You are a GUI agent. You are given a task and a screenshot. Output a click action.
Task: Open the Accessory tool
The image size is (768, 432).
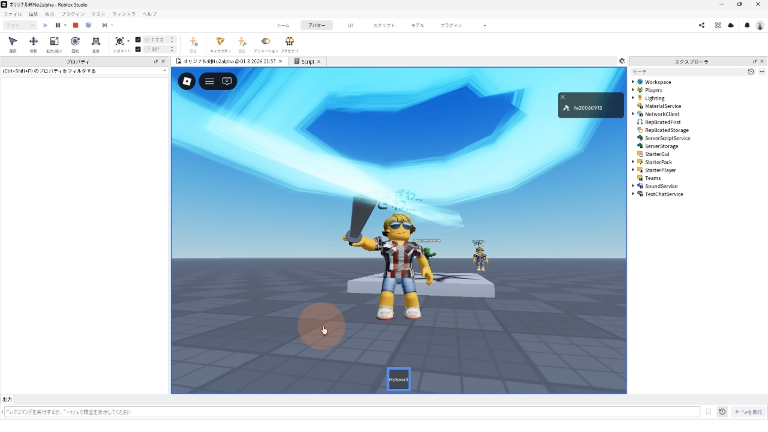coord(289,42)
